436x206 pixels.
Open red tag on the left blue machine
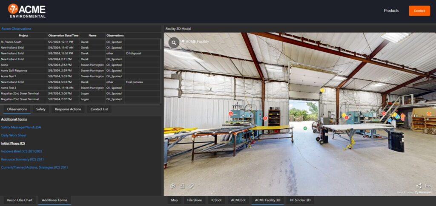pos(230,113)
